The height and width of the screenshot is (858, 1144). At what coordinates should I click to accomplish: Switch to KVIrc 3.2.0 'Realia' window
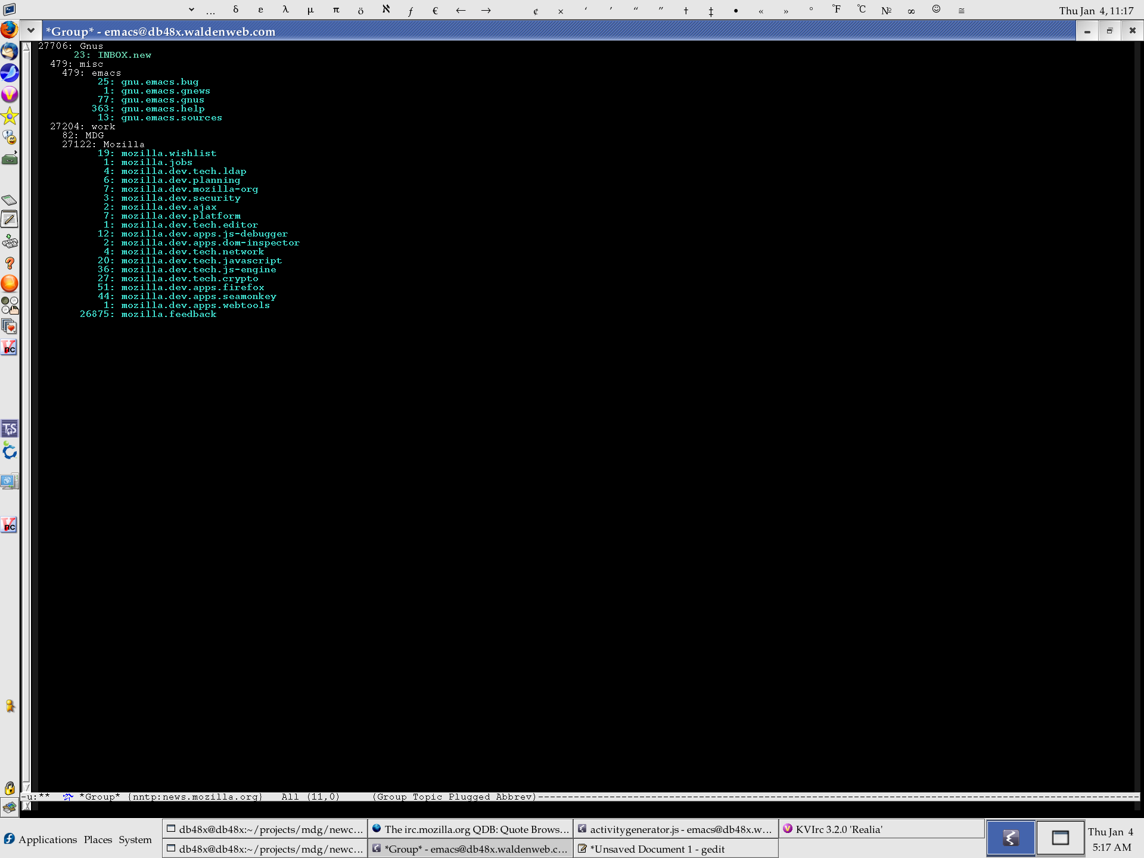tap(881, 829)
